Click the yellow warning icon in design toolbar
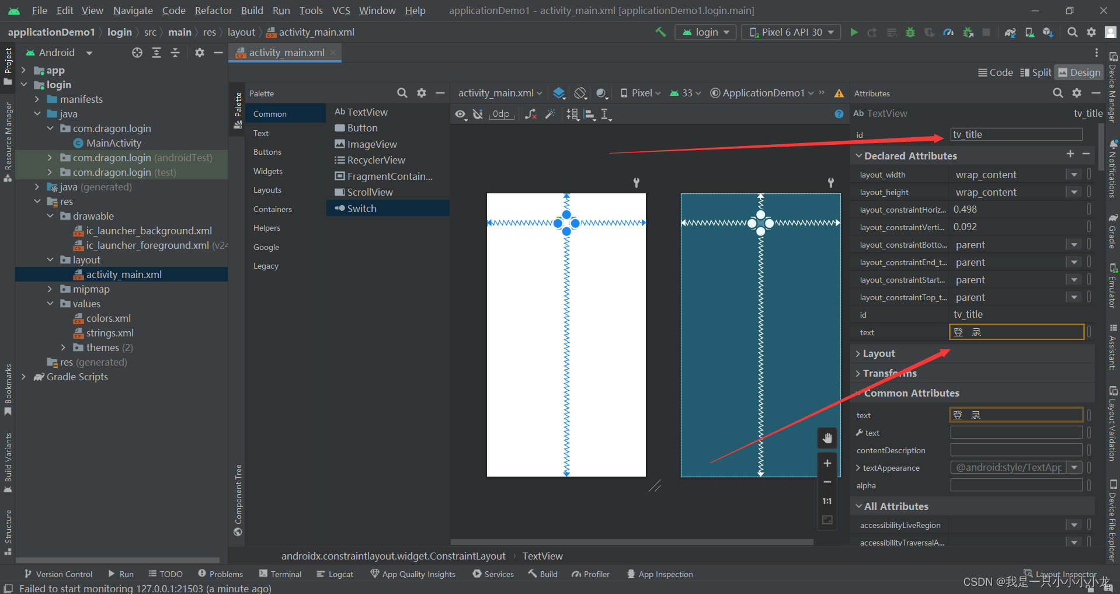Screen dimensions: 1120x594 pyautogui.click(x=839, y=93)
